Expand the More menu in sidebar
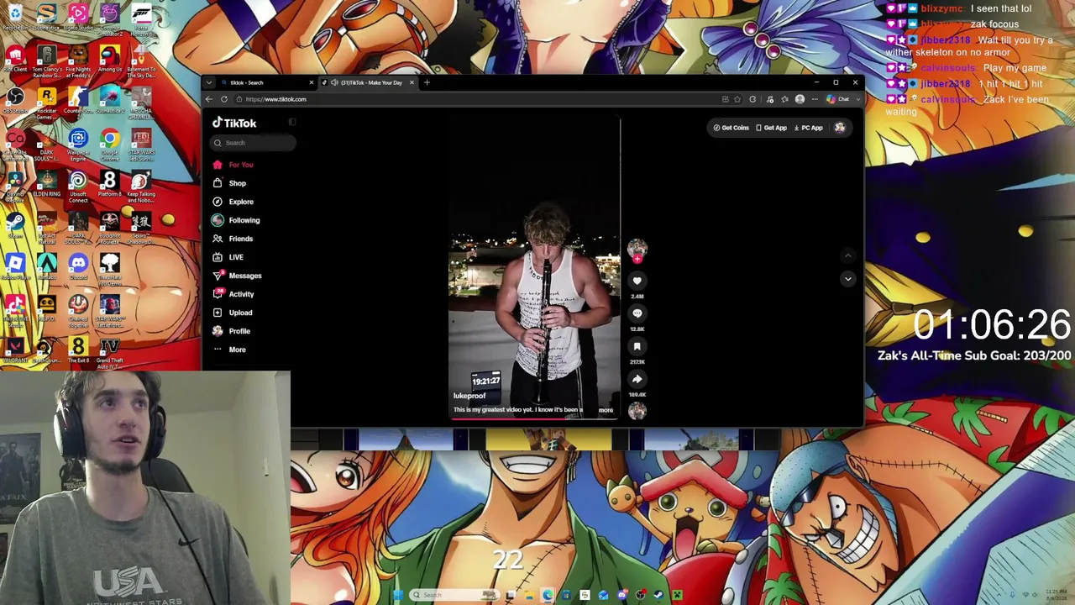Screen dimensions: 1075x605 [x=230, y=350]
